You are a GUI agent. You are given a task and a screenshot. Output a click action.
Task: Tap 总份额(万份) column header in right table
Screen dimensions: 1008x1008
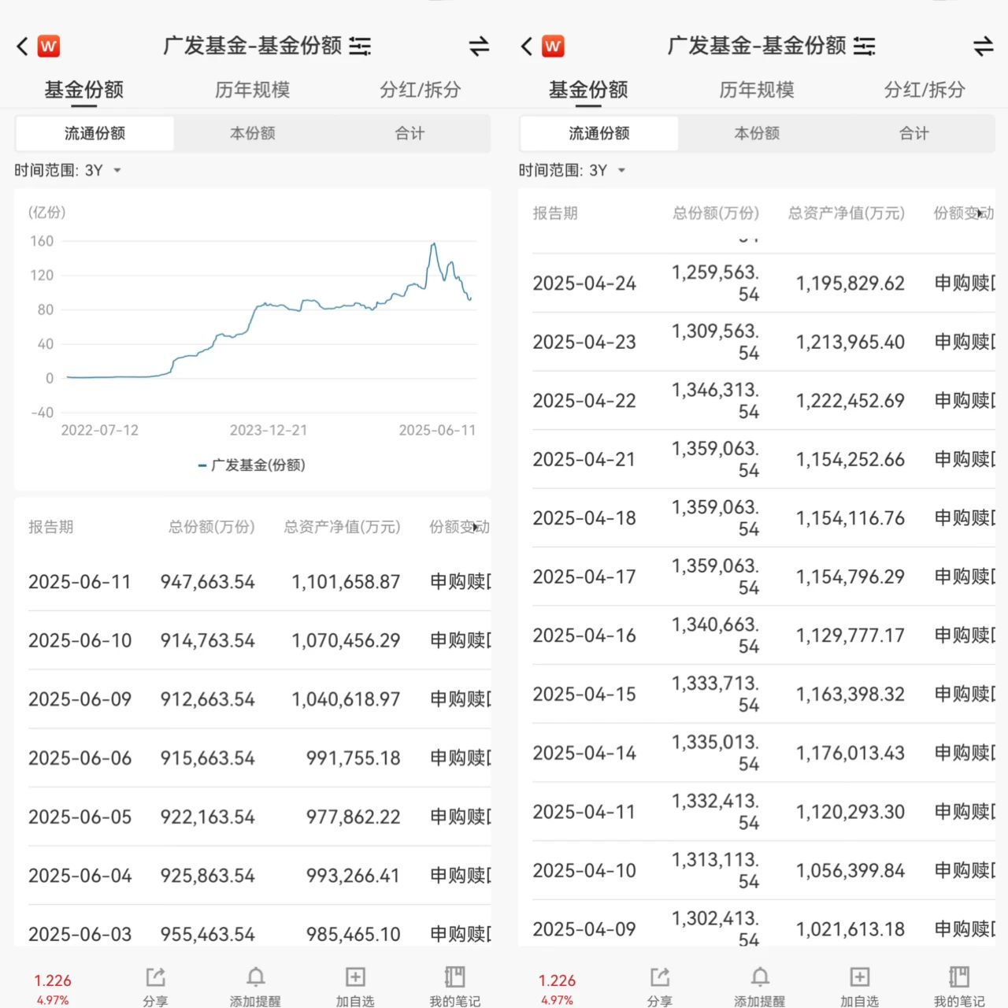pos(715,213)
